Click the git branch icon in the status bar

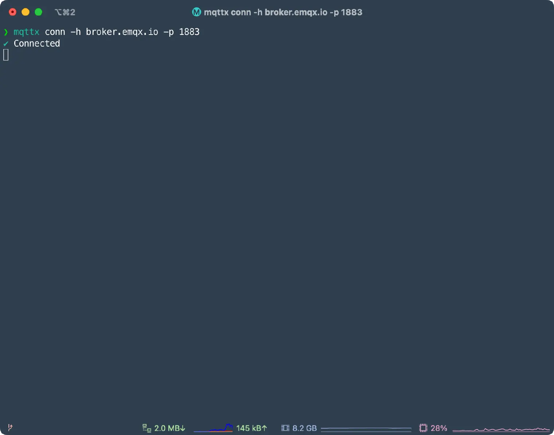[x=10, y=428]
